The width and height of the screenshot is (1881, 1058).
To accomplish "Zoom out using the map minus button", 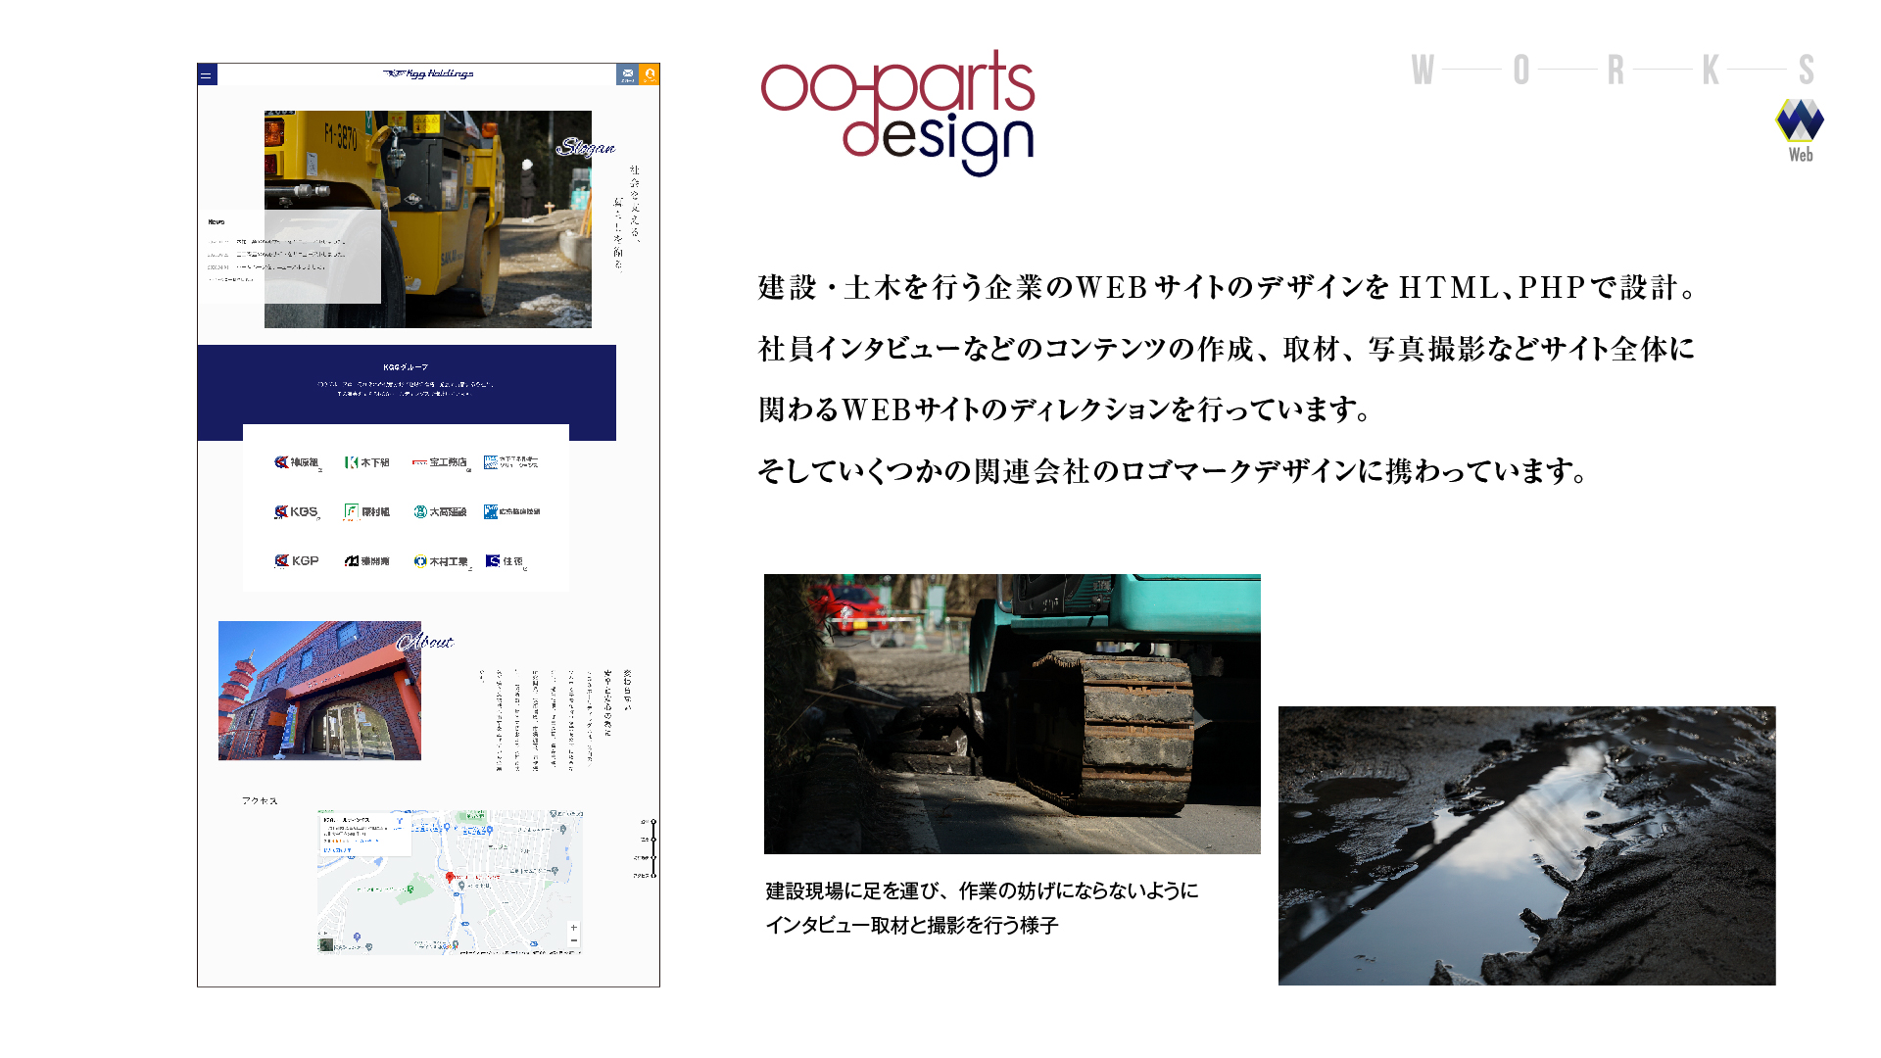I will point(574,940).
